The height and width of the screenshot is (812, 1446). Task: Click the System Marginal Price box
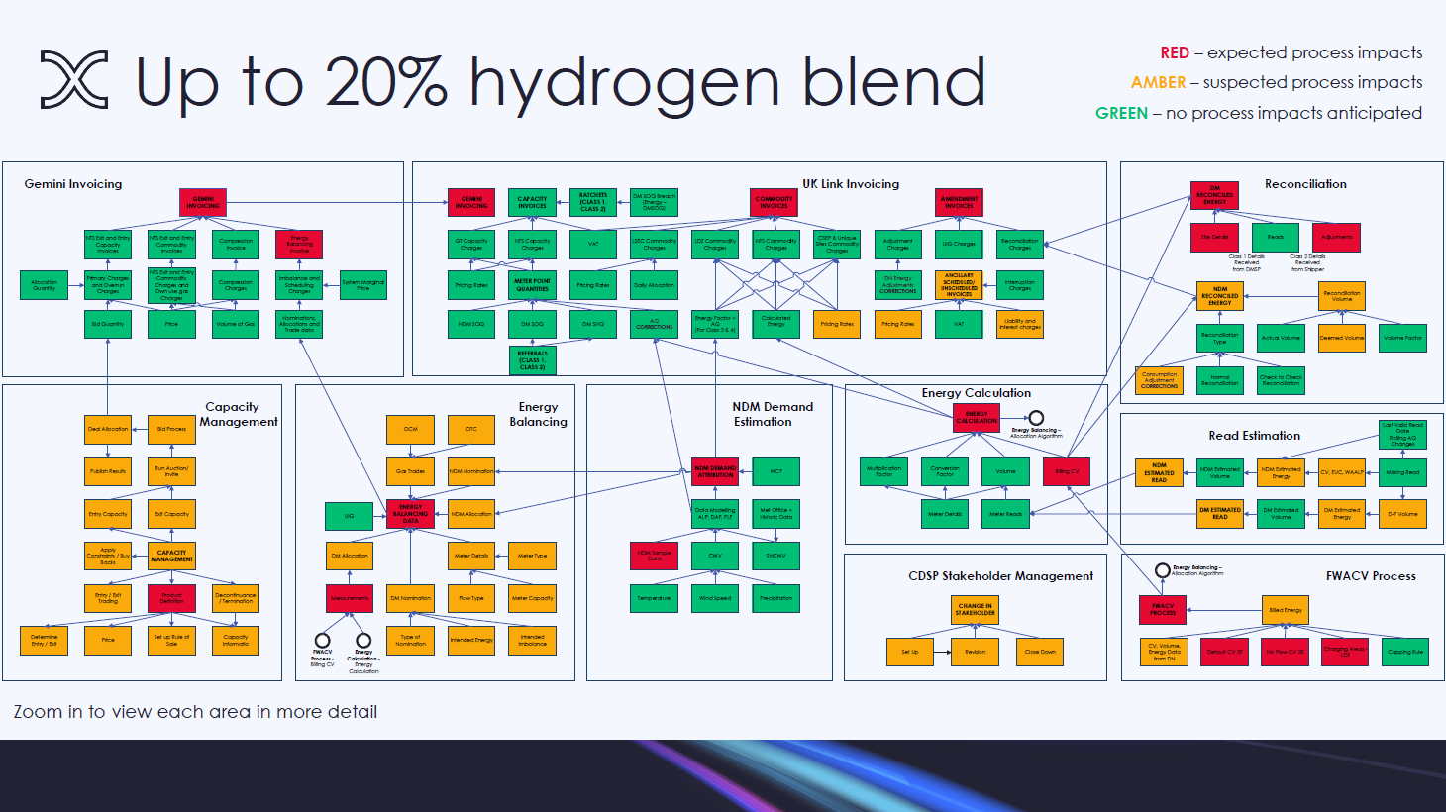click(x=363, y=285)
